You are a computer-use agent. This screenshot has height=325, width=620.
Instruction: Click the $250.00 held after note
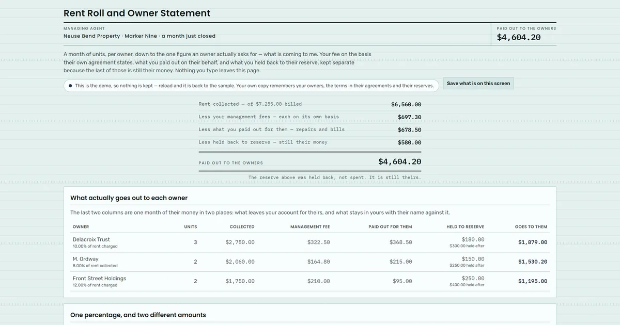467,266
